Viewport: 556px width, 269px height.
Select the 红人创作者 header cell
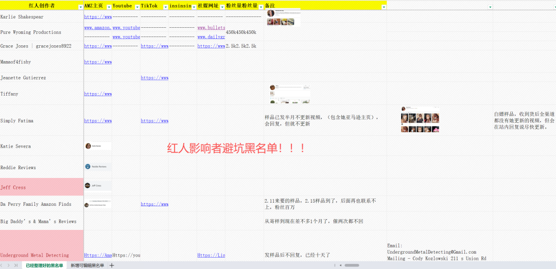pos(42,5)
